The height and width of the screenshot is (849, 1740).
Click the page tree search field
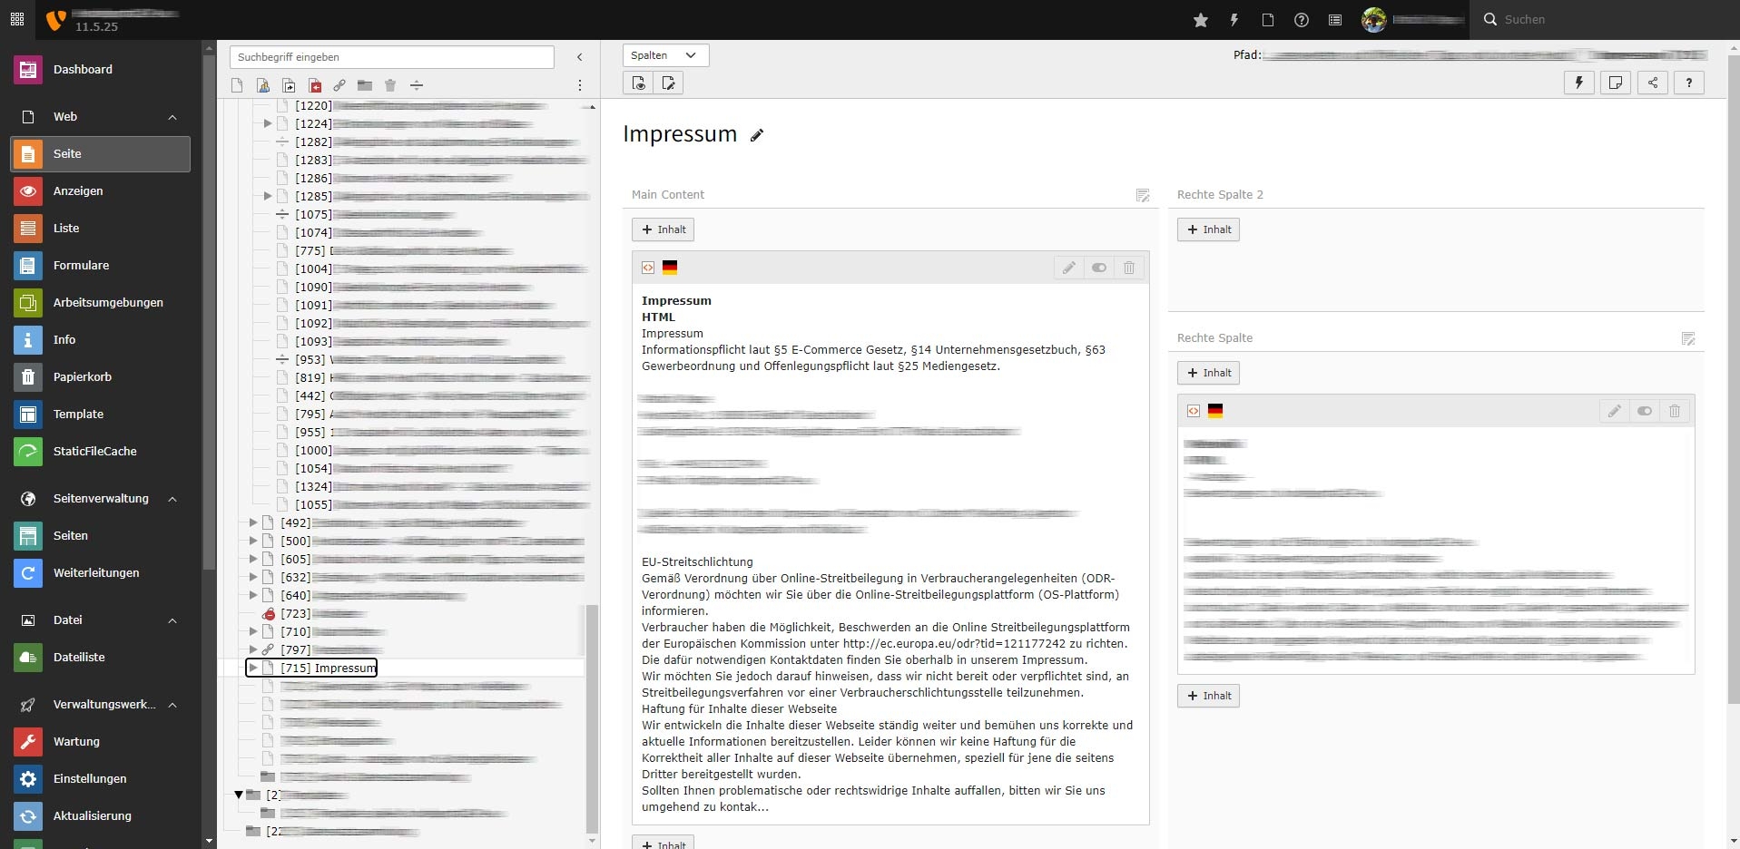[x=391, y=57]
